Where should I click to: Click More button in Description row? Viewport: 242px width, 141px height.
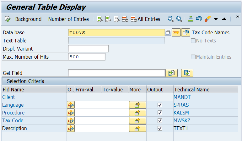(137, 128)
